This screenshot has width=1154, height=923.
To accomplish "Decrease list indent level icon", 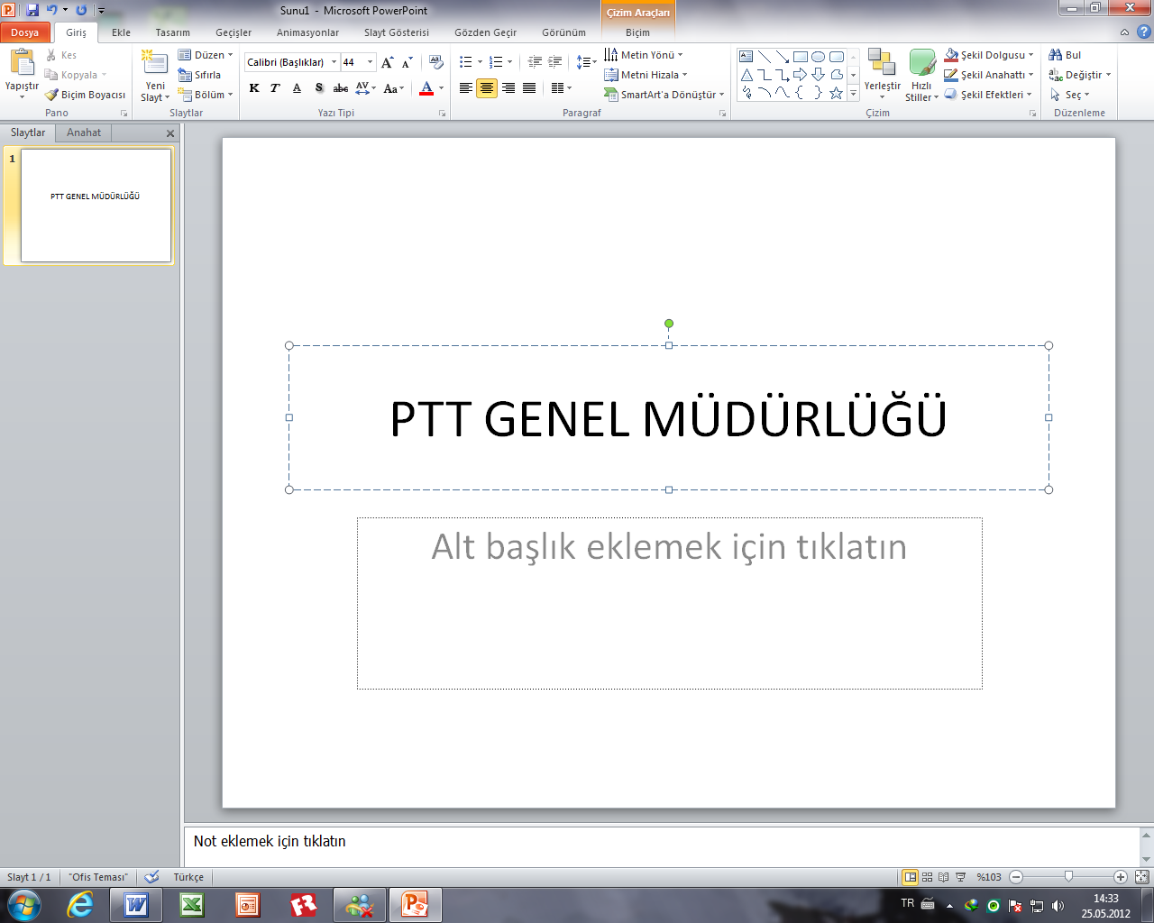I will click(x=535, y=62).
